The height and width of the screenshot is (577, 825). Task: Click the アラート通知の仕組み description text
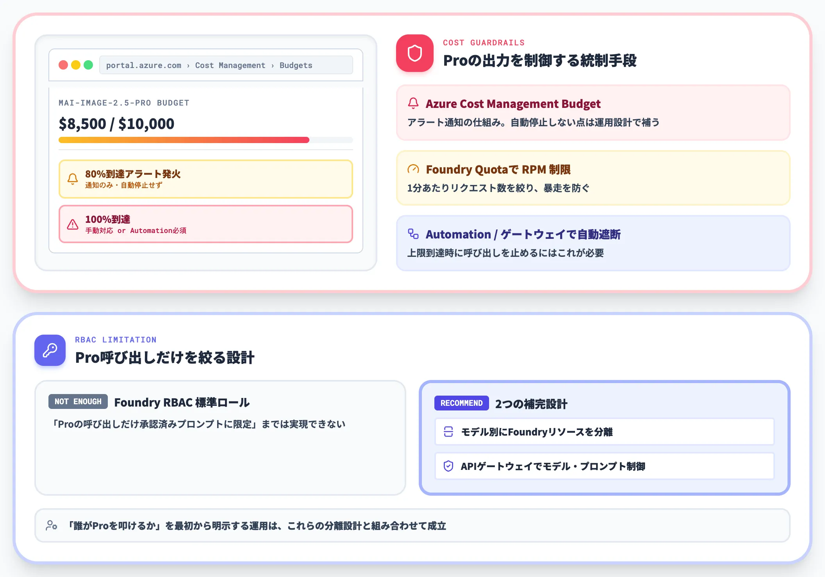[x=534, y=122]
